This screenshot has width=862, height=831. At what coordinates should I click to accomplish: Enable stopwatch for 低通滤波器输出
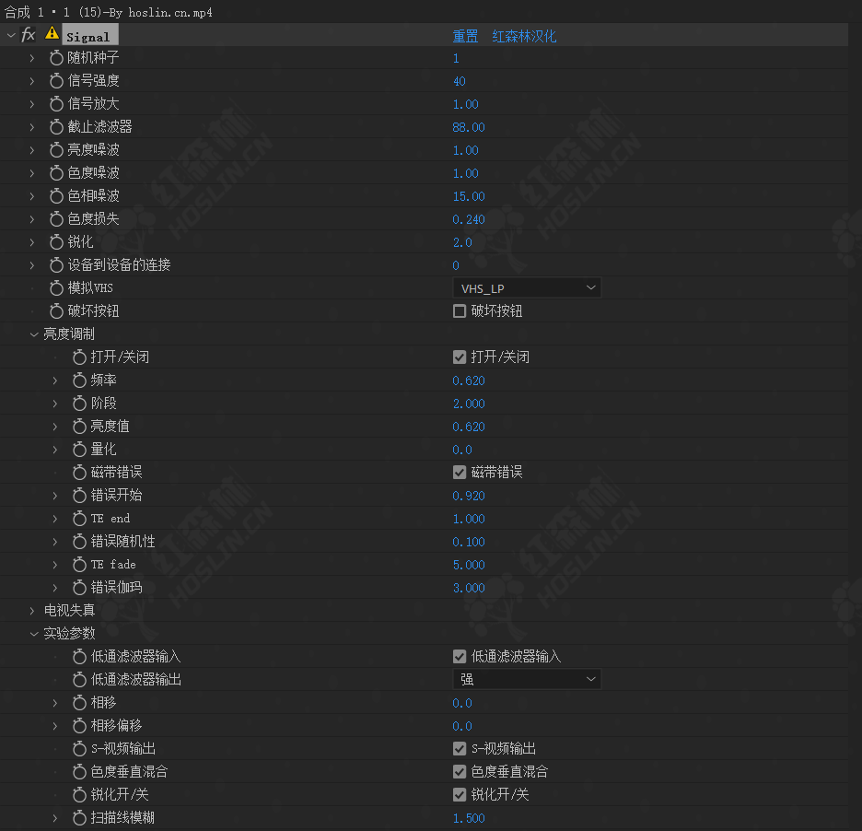tap(79, 680)
